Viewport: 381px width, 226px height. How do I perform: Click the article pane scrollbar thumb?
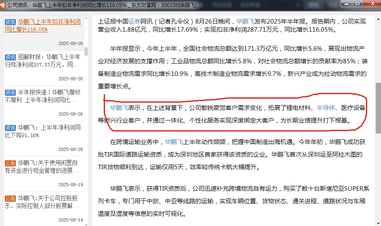pyautogui.click(x=378, y=108)
